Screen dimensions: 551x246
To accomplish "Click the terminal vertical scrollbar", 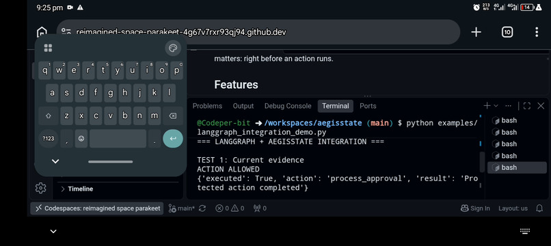I will (x=482, y=162).
